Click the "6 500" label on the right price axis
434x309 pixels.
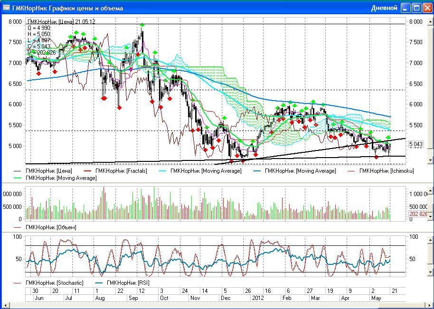pos(416,84)
